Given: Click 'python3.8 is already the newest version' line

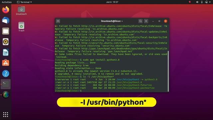Looking at the screenshot, I should tap(96, 71).
